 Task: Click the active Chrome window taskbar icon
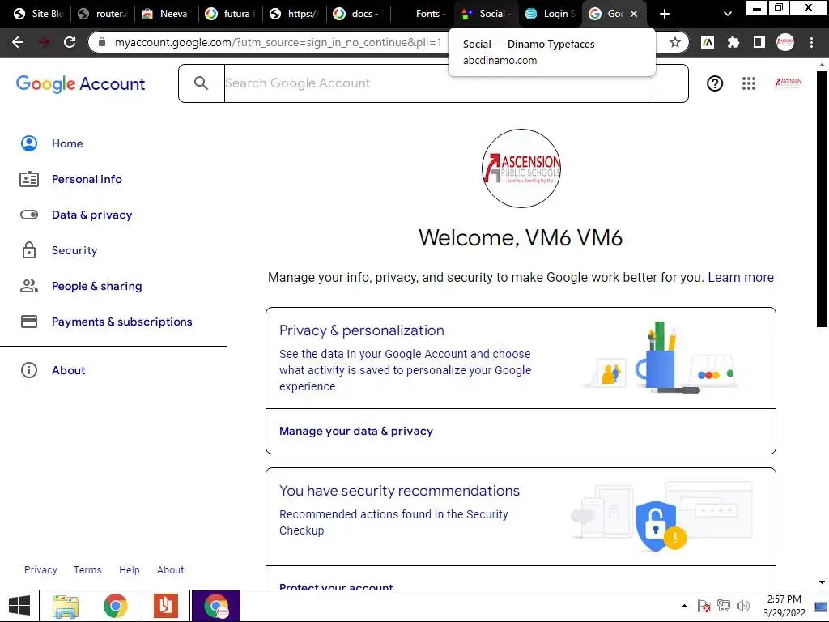pyautogui.click(x=216, y=606)
